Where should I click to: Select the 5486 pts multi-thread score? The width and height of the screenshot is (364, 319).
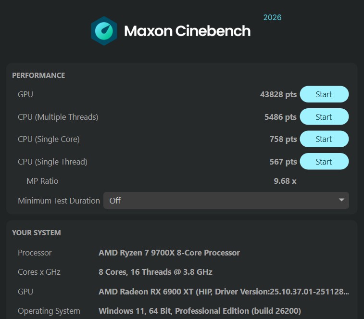280,117
